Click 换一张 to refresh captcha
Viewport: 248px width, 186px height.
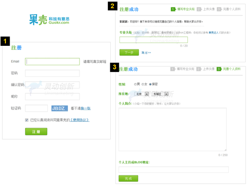point(85,109)
